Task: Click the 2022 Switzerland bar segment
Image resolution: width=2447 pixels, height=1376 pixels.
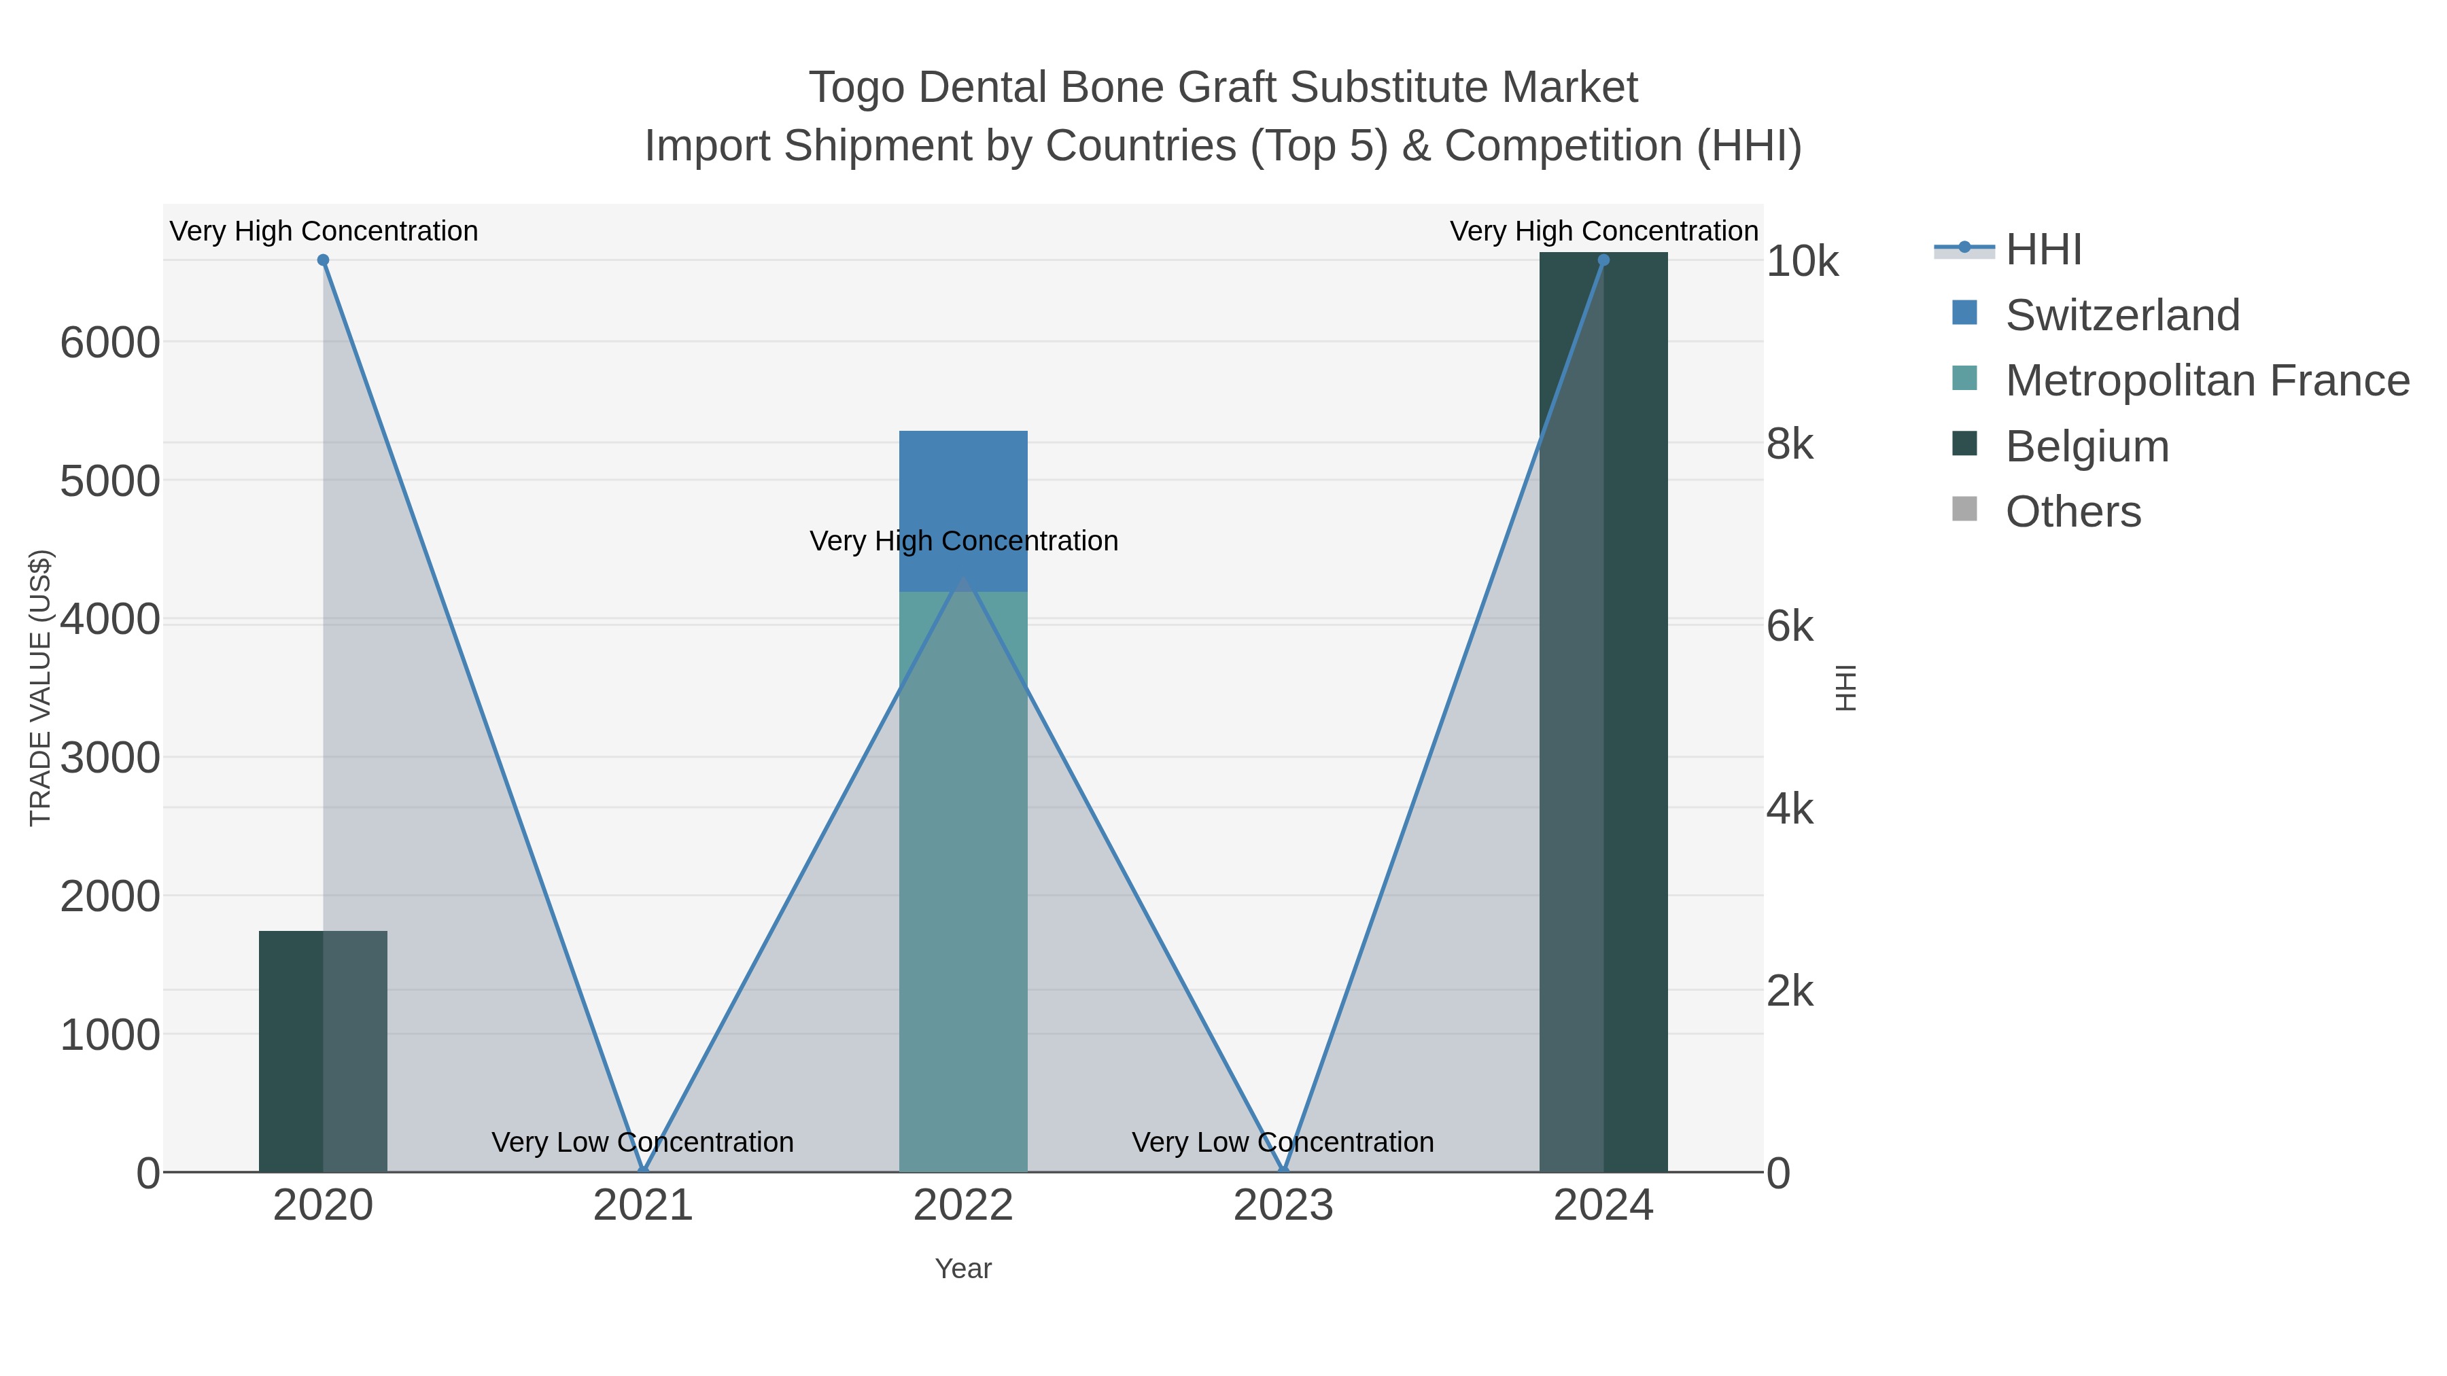Action: point(963,511)
